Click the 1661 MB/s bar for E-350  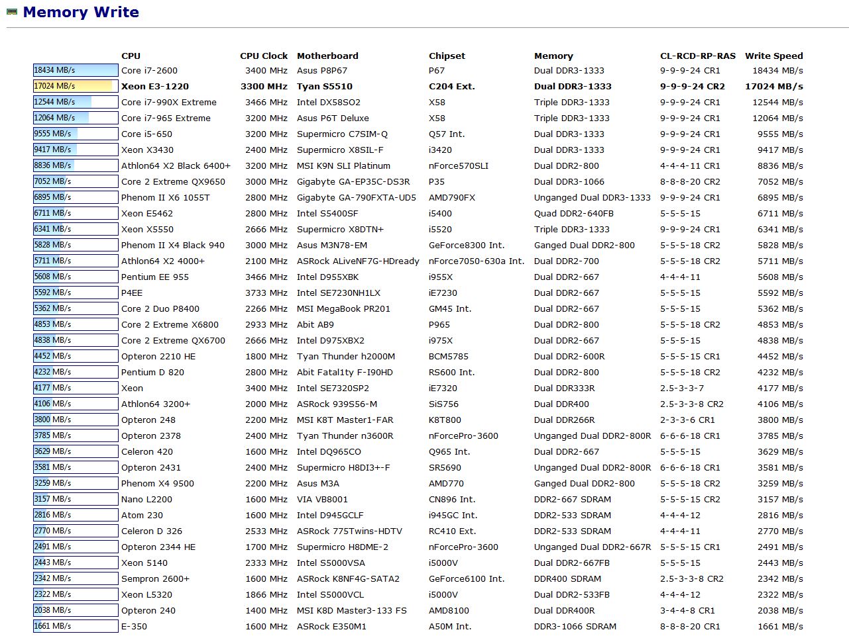pyautogui.click(x=76, y=626)
